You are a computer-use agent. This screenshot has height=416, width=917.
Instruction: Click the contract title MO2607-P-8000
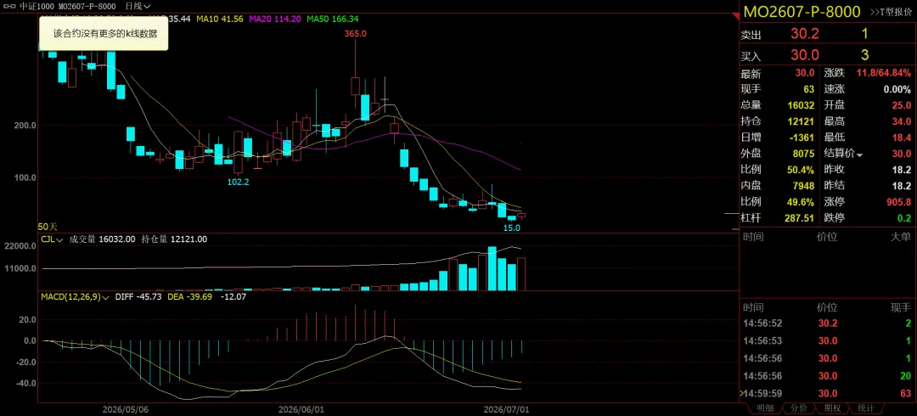802,12
